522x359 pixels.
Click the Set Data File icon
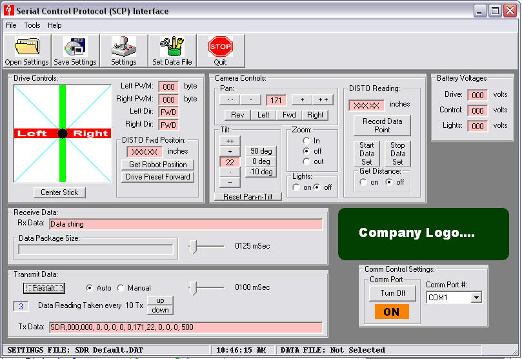point(172,46)
